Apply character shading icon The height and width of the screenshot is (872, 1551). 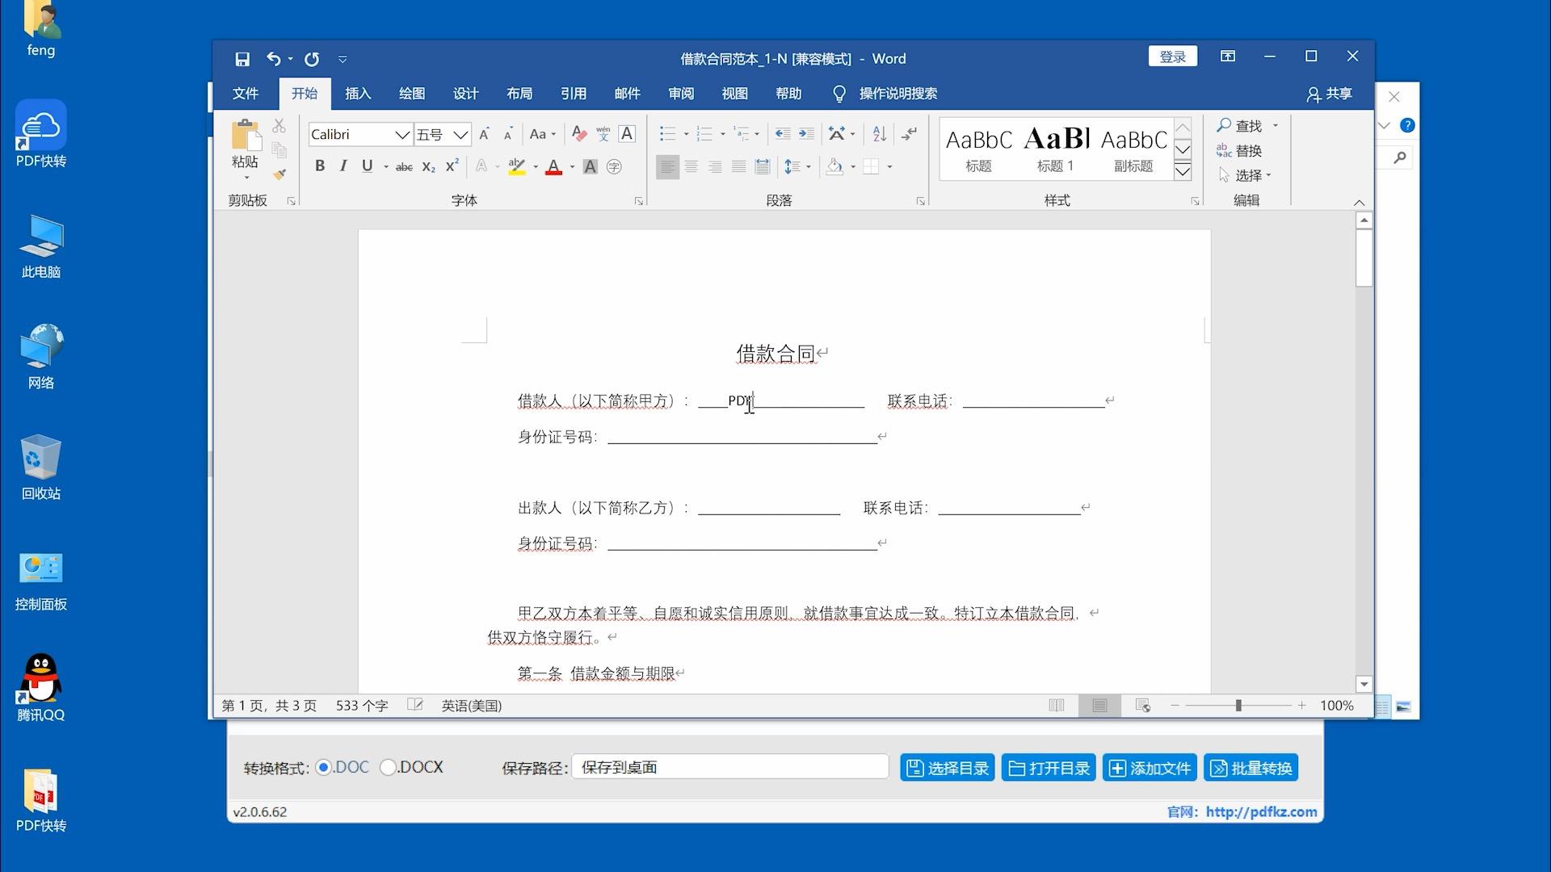click(590, 167)
